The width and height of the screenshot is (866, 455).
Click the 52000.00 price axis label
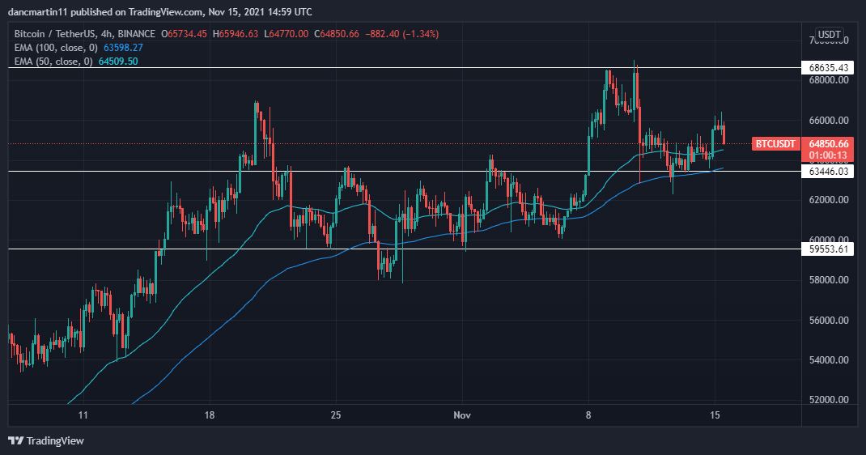tap(829, 400)
